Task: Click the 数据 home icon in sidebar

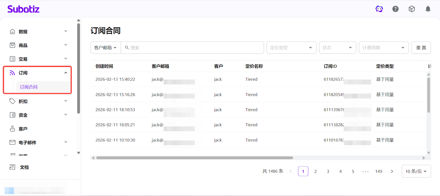Action: 12,32
